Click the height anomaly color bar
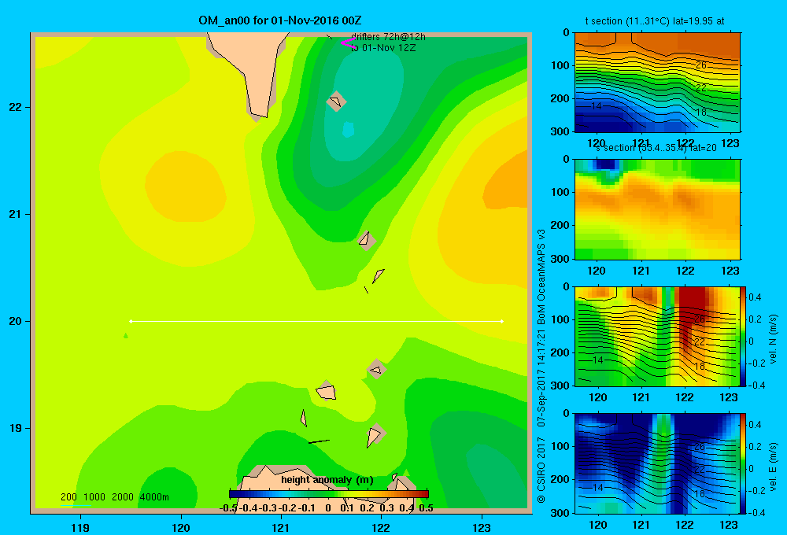Image resolution: width=787 pixels, height=535 pixels. tap(329, 494)
